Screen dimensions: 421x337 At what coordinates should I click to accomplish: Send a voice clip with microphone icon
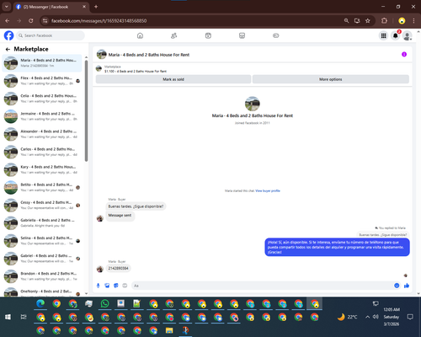coord(98,286)
